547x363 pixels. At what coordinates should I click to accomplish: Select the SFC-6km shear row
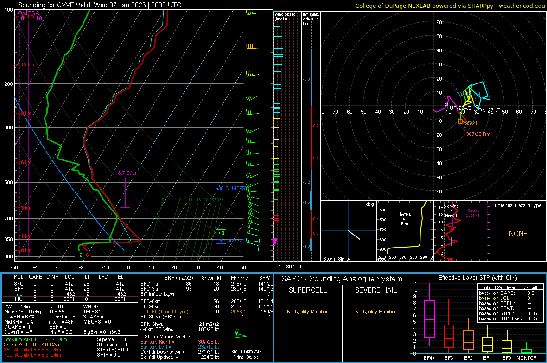(x=207, y=301)
